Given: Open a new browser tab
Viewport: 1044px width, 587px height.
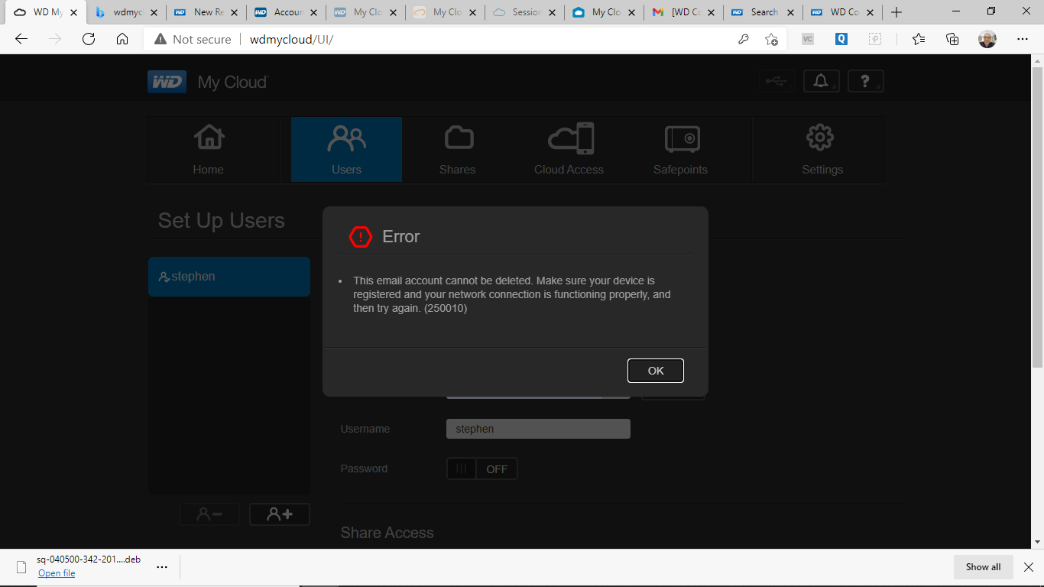Looking at the screenshot, I should pyautogui.click(x=896, y=12).
